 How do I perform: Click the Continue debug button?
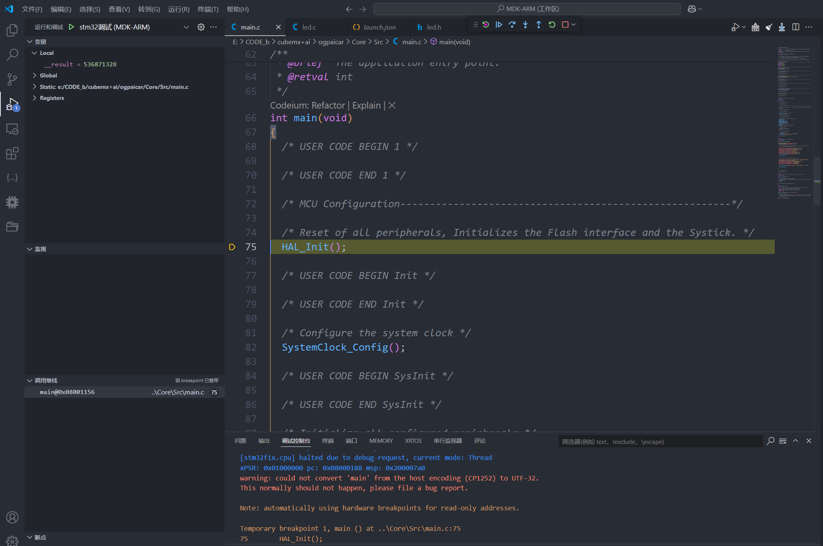tap(499, 25)
